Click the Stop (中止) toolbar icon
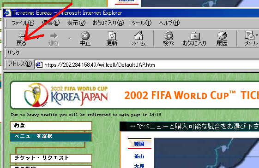Screen dimensions: 259x168 [85, 39]
